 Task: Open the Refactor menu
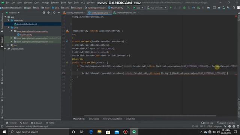click(x=55, y=3)
